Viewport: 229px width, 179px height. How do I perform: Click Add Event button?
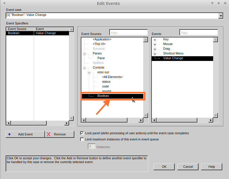click(x=25, y=134)
